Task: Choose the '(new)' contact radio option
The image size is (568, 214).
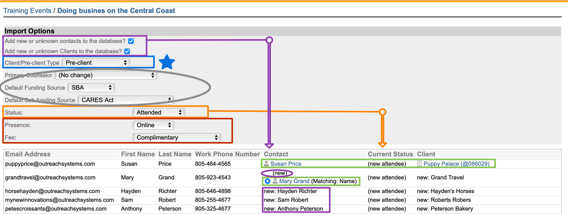Action: [268, 173]
